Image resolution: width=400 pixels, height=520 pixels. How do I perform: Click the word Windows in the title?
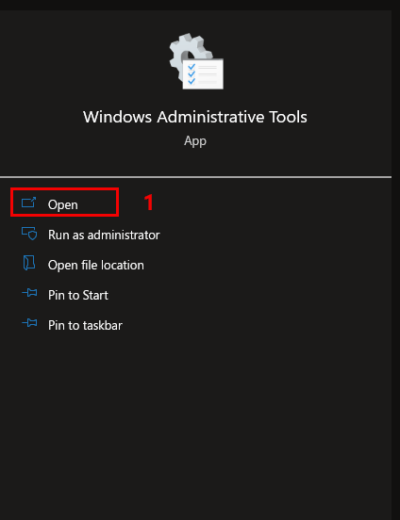[x=117, y=117]
